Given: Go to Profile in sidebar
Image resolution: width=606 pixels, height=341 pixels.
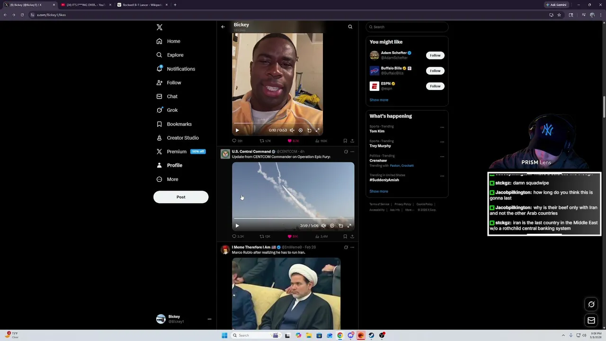Looking at the screenshot, I should 169,165.
